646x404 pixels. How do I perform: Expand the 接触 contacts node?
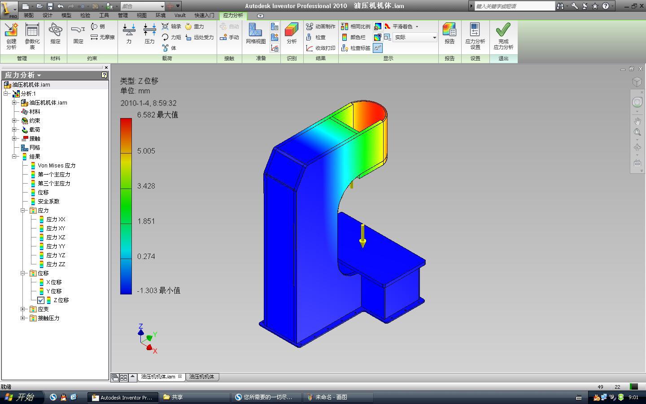[14, 138]
